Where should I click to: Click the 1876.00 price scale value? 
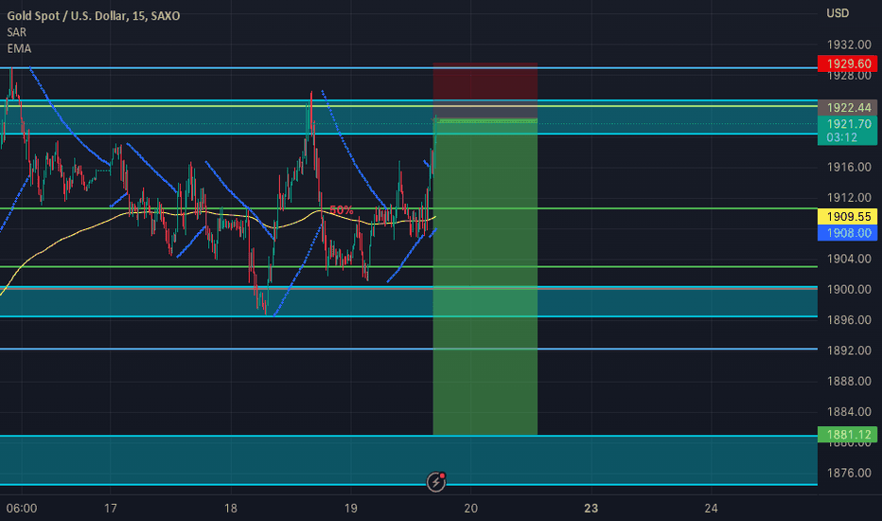849,473
